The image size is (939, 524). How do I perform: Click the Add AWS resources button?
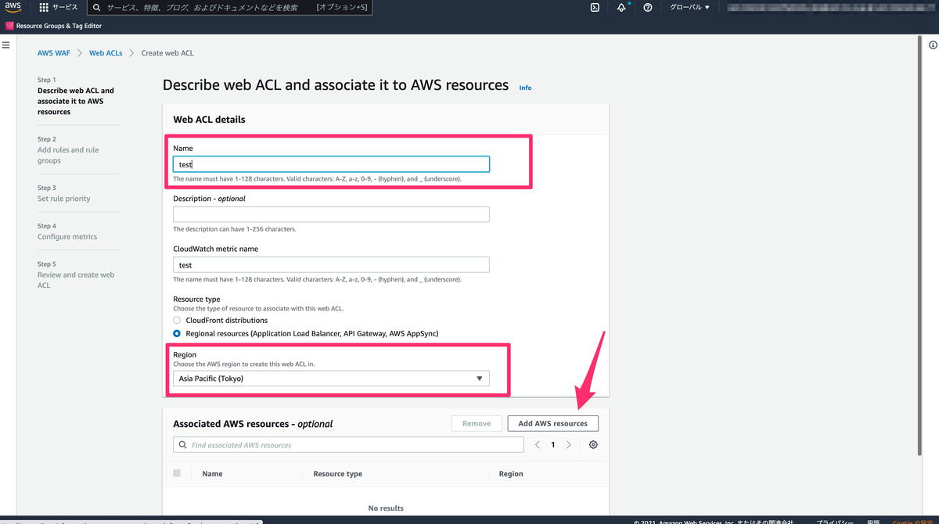pyautogui.click(x=552, y=422)
